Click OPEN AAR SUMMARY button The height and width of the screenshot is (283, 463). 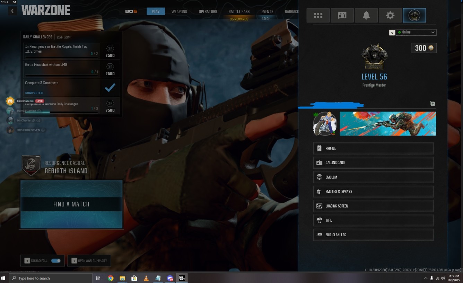[x=89, y=260]
